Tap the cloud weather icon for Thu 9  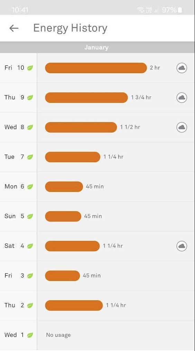click(x=182, y=98)
